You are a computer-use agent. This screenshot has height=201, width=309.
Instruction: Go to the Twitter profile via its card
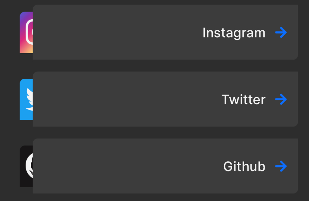[x=165, y=99]
